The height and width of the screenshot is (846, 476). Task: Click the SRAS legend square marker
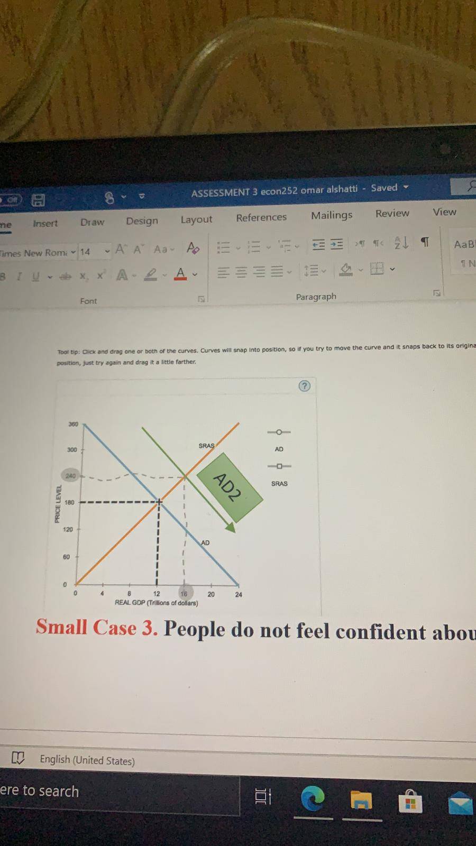(x=279, y=466)
